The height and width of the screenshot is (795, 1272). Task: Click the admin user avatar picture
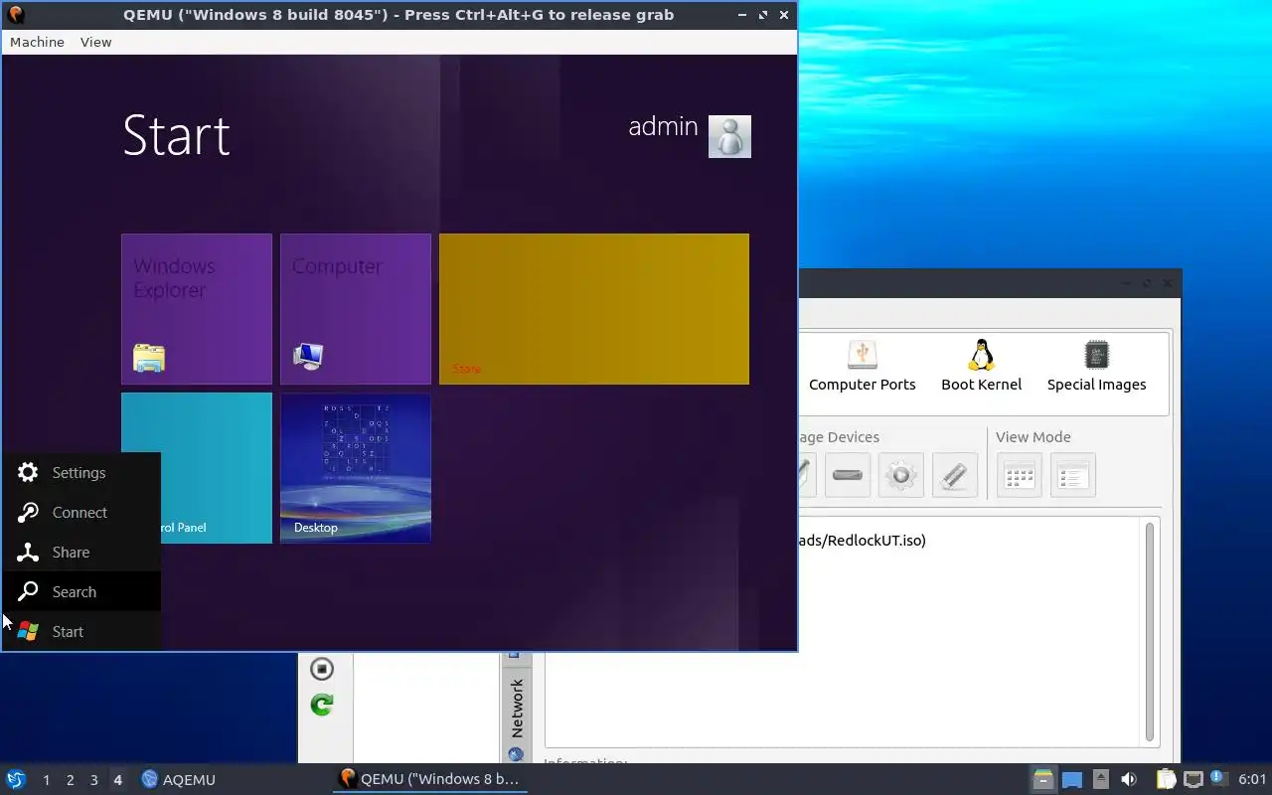[x=729, y=136]
